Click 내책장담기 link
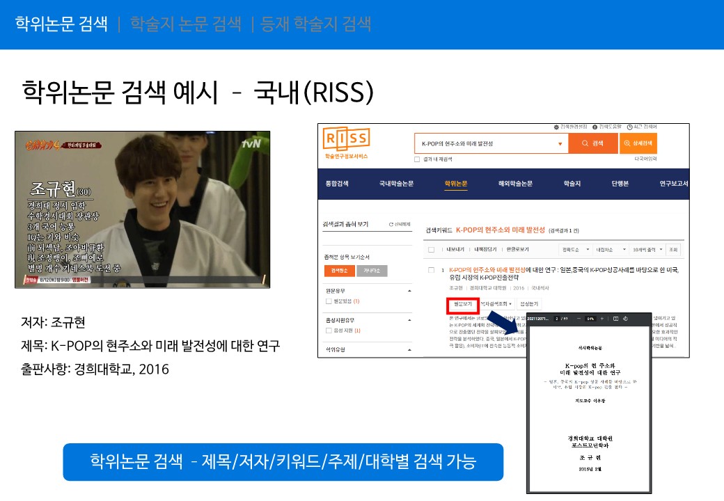This screenshot has width=724, height=501. tap(485, 250)
